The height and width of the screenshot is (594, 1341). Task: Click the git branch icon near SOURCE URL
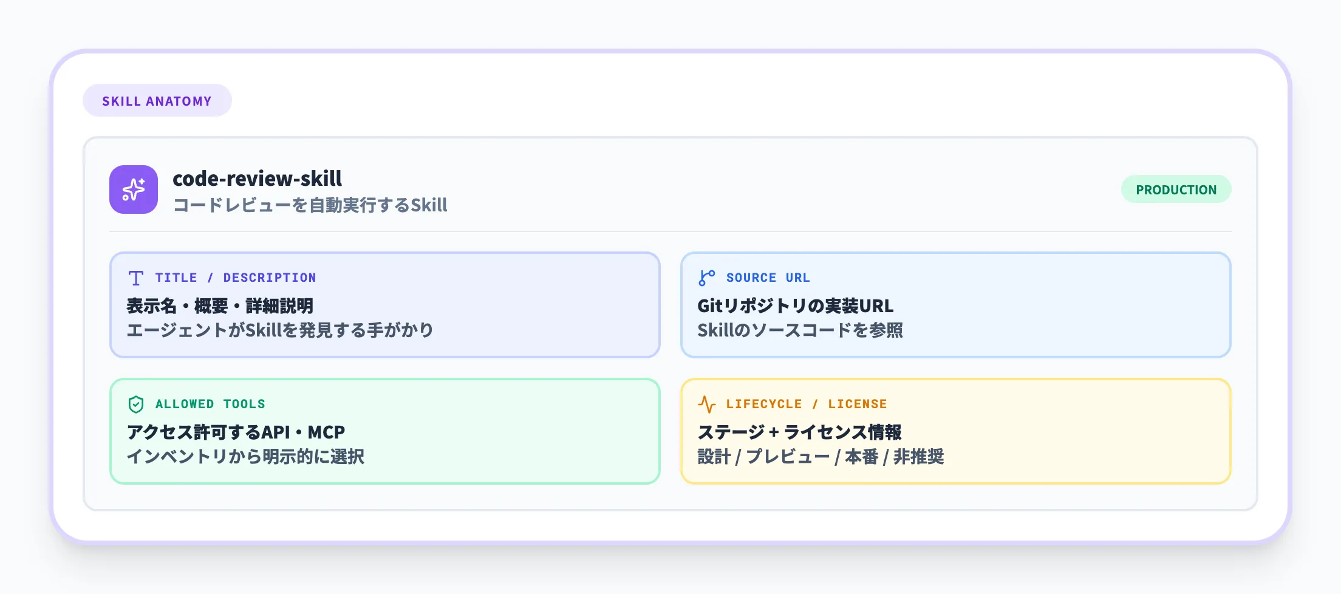pos(706,278)
